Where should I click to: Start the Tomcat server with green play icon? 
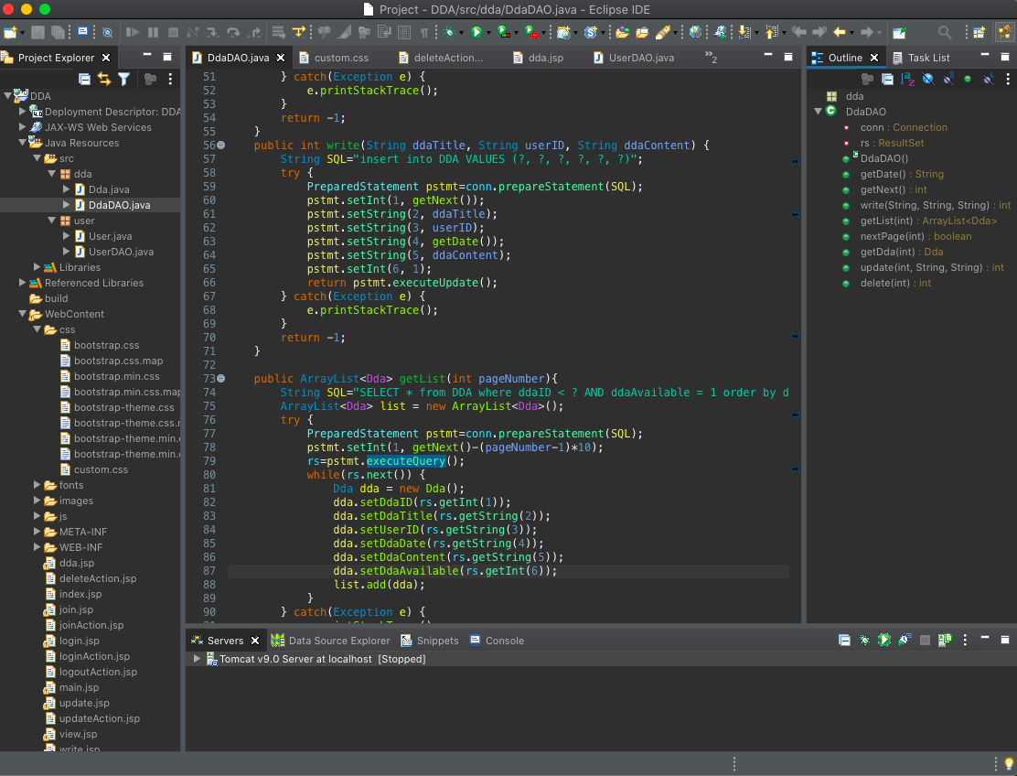884,641
